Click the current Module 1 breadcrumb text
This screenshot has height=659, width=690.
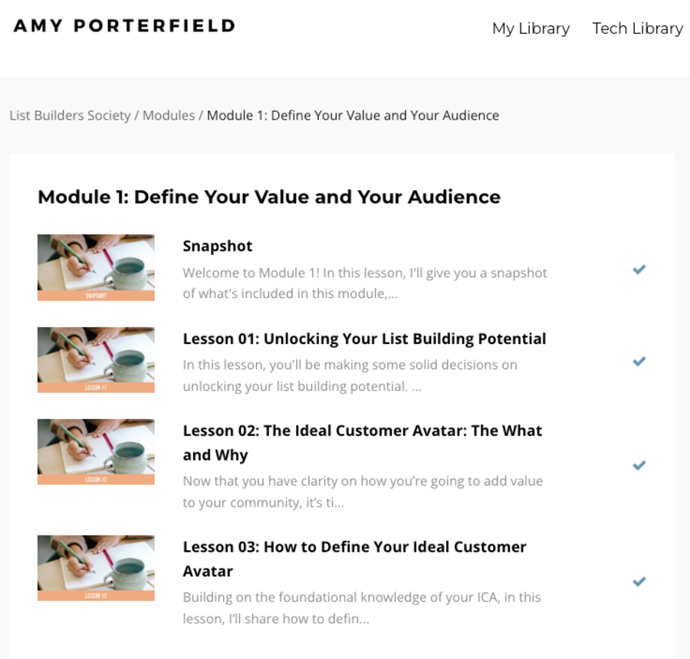coord(353,116)
